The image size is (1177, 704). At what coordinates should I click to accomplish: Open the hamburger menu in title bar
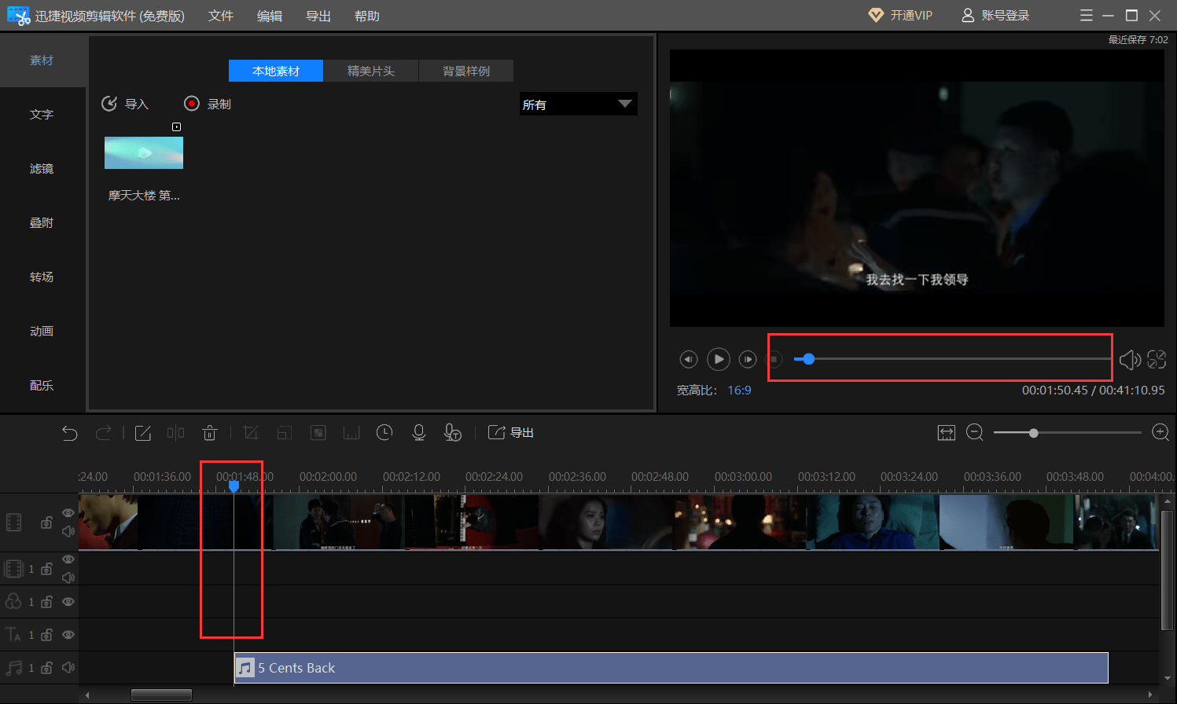(x=1087, y=16)
